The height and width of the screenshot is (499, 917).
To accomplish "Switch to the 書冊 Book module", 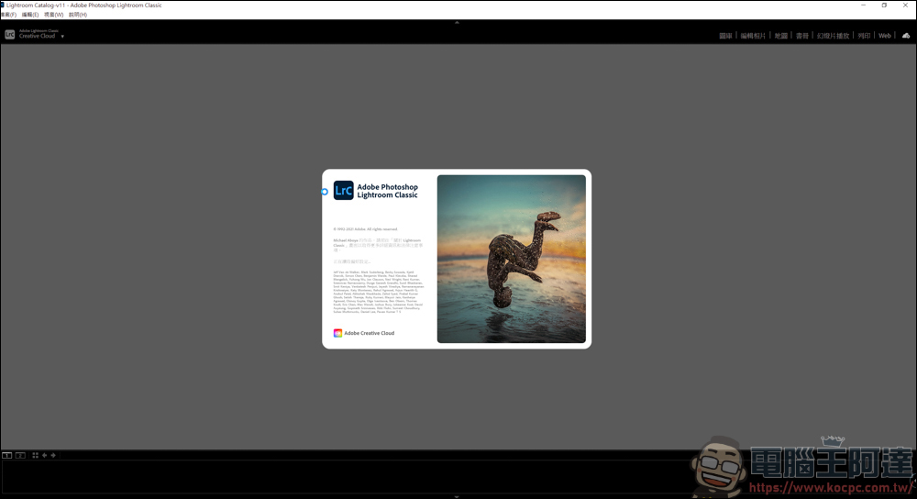I will tap(801, 36).
